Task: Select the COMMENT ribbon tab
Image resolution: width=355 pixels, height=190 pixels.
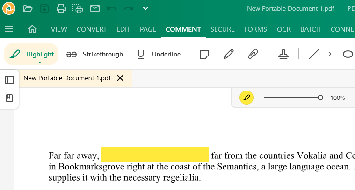Action: click(183, 29)
